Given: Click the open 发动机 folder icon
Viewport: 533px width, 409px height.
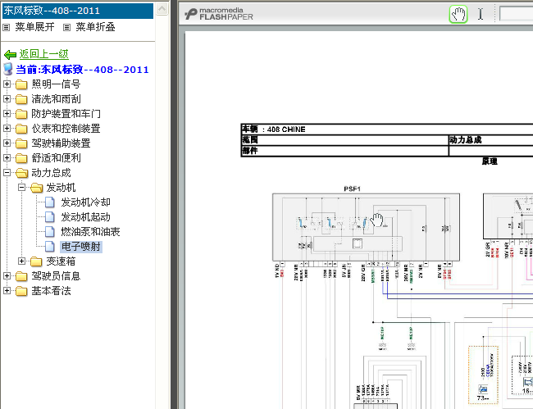Looking at the screenshot, I should (36, 188).
